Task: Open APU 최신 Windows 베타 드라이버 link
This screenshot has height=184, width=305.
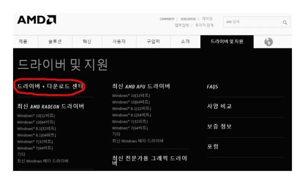Action: pyautogui.click(x=138, y=141)
